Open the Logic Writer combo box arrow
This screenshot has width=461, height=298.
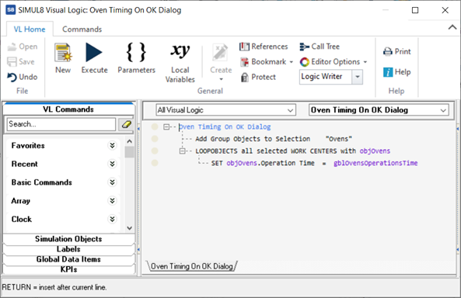pyautogui.click(x=357, y=77)
